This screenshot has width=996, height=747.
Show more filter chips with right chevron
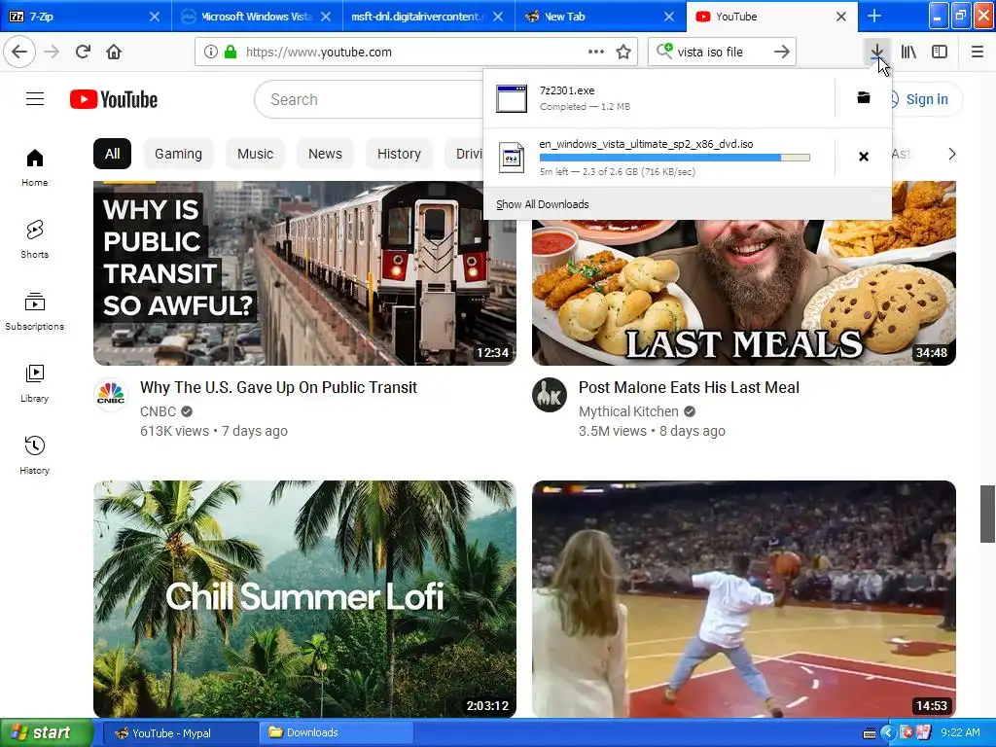click(x=951, y=154)
